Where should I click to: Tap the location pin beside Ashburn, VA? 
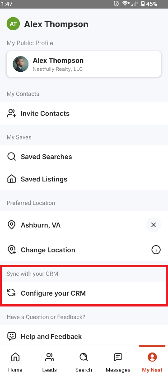coord(12,225)
